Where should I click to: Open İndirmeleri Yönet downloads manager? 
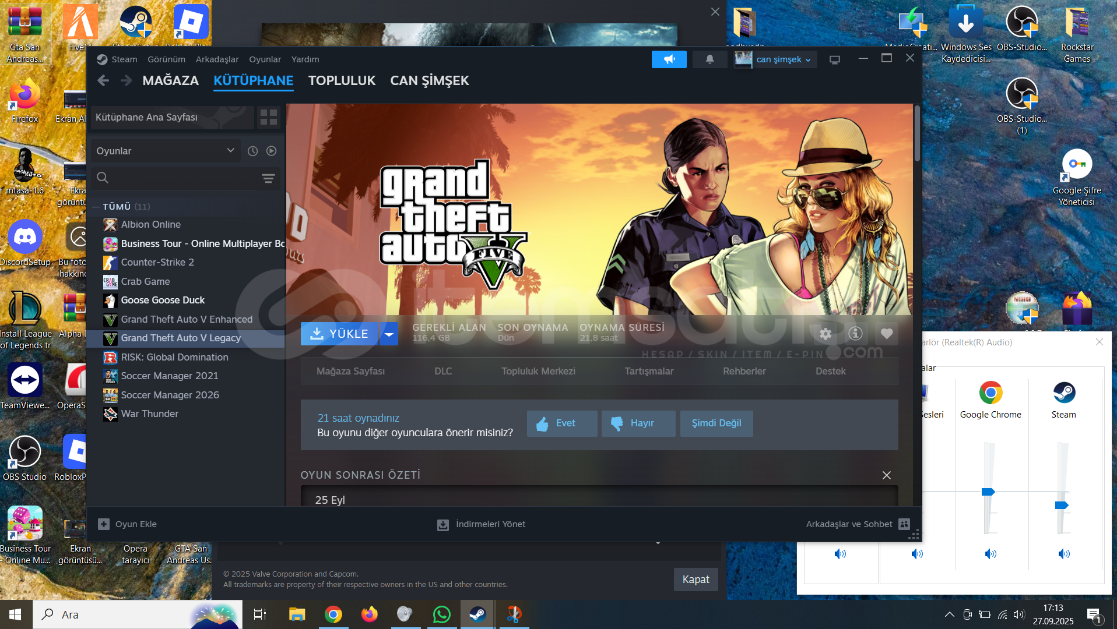[x=481, y=524]
